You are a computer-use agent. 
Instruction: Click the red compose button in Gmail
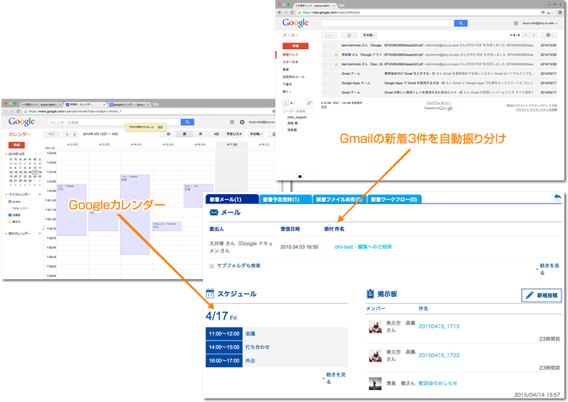[296, 46]
